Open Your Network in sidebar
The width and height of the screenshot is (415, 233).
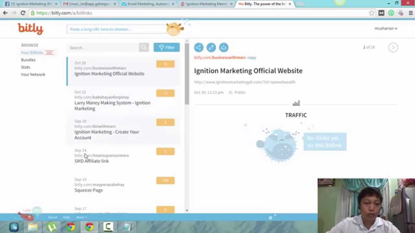[33, 74]
